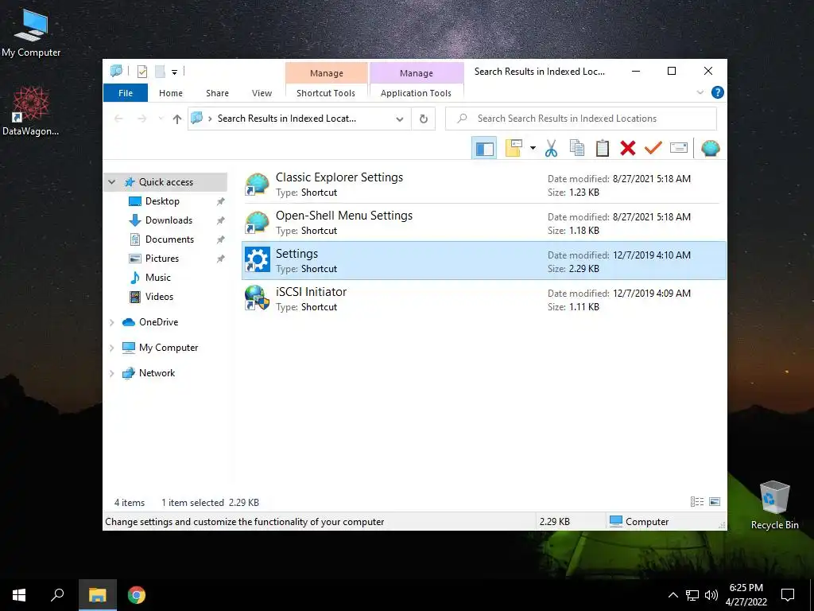The width and height of the screenshot is (814, 611).
Task: Switch to large icons view in the status bar
Action: [x=715, y=502]
